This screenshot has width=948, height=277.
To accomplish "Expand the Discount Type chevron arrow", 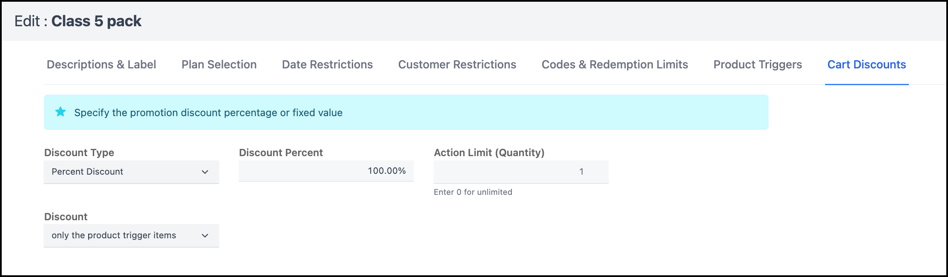I will click(205, 172).
